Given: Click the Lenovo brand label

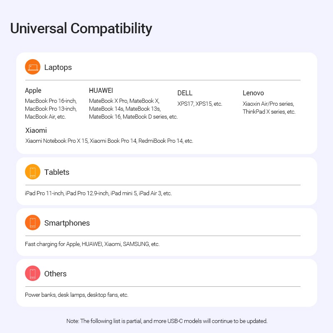Looking at the screenshot, I should click(x=253, y=93).
